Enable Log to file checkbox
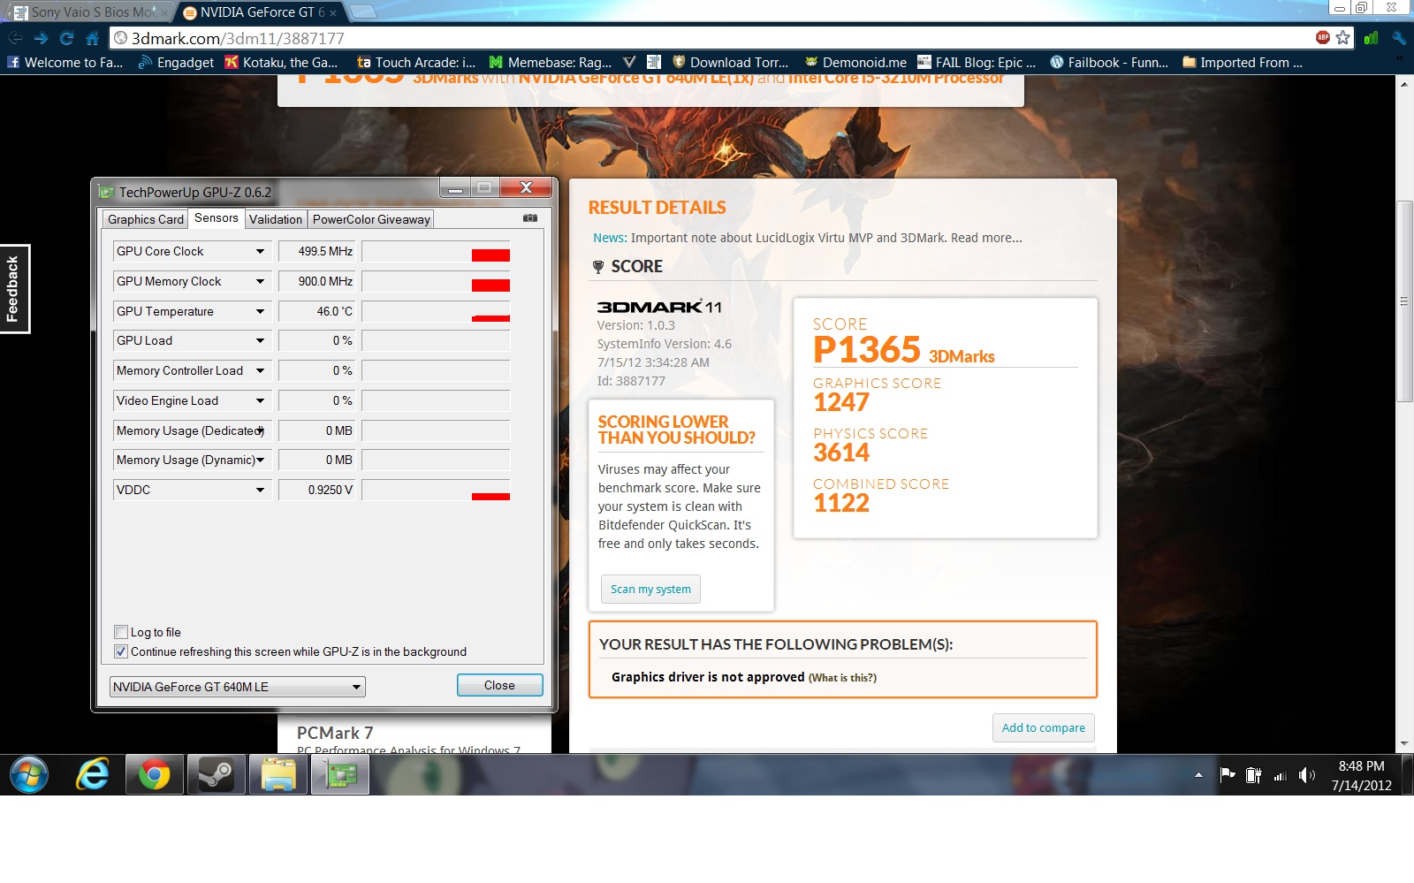Image resolution: width=1414 pixels, height=883 pixels. coord(121,632)
